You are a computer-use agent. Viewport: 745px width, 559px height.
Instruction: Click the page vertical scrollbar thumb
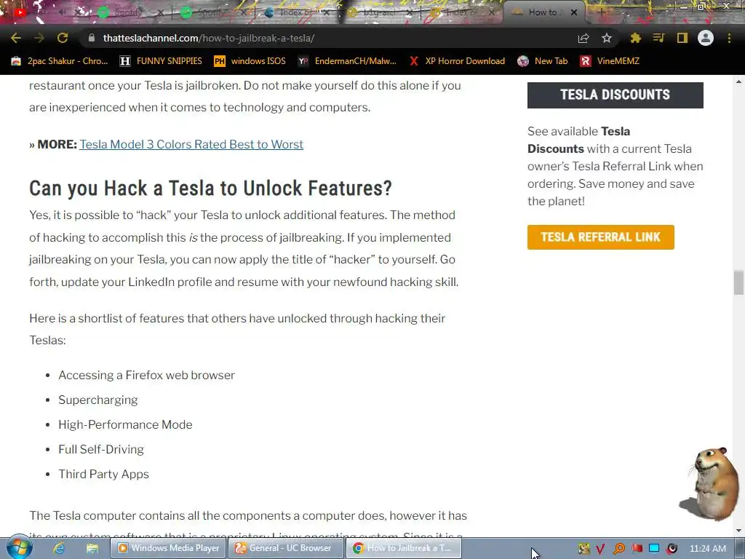pyautogui.click(x=738, y=283)
